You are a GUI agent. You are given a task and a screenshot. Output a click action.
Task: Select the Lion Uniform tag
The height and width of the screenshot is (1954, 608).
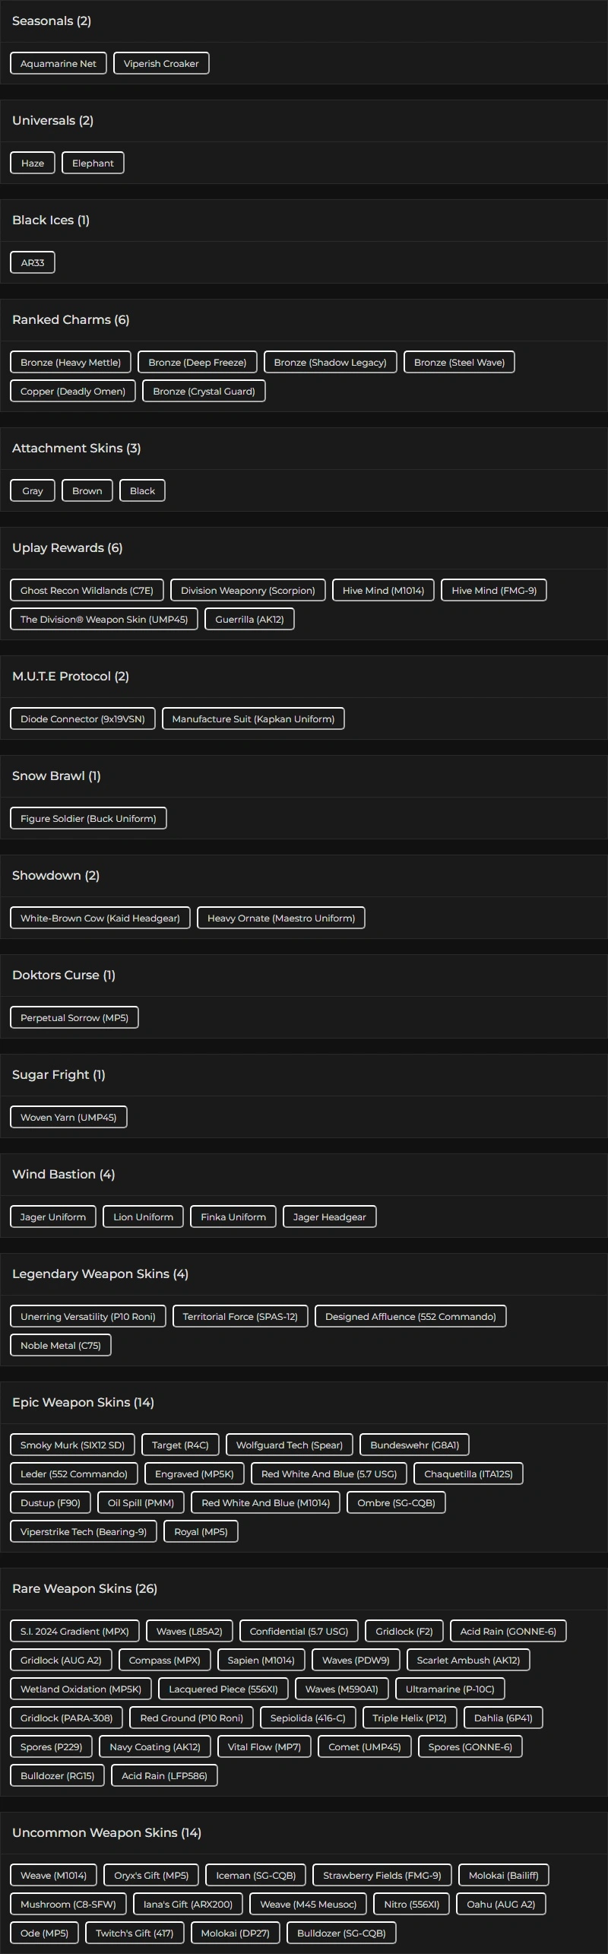[x=144, y=1217]
